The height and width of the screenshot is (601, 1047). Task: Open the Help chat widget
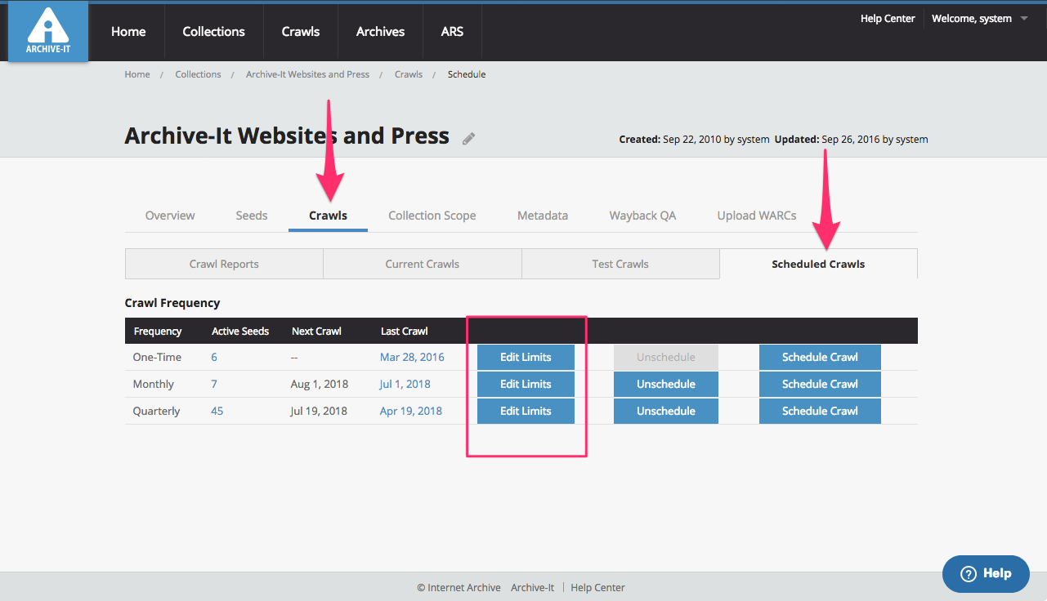click(986, 573)
